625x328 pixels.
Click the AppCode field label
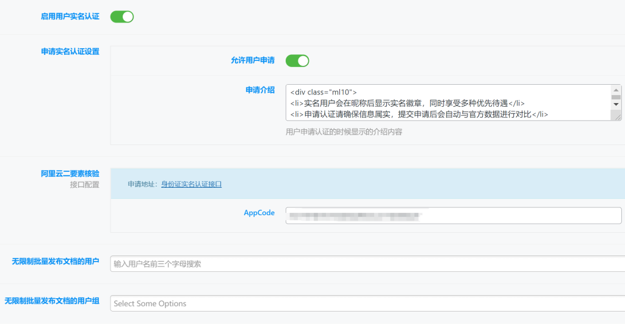click(x=259, y=213)
